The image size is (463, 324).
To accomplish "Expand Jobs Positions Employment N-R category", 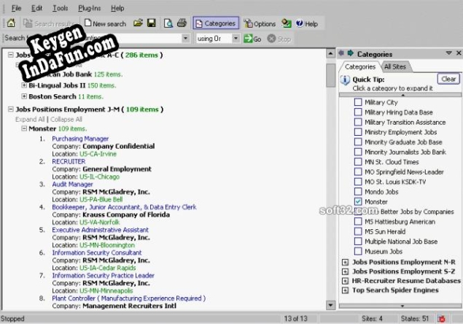I will pos(345,262).
